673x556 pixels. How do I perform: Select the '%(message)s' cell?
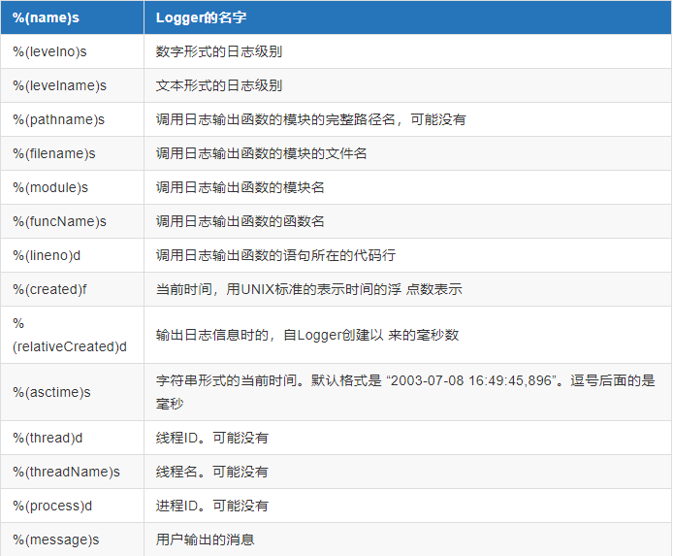[72, 540]
